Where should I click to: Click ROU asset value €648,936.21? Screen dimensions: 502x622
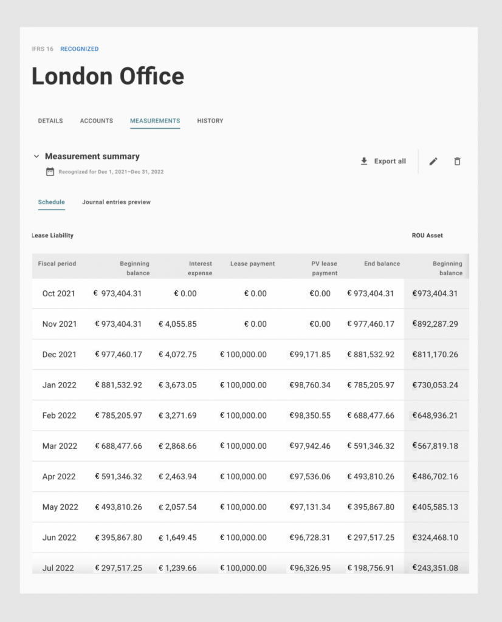[435, 415]
